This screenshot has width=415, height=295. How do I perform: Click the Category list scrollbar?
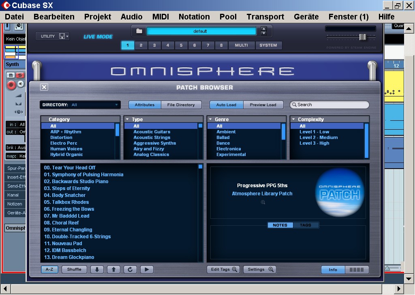(x=117, y=130)
